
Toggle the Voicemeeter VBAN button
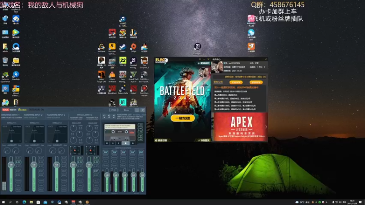click(114, 110)
